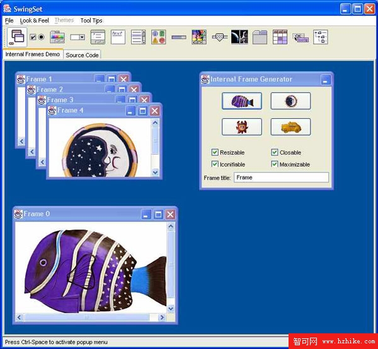The height and width of the screenshot is (349, 378).
Task: Open the Scroll Pane demo icon
Action: [x=199, y=37]
